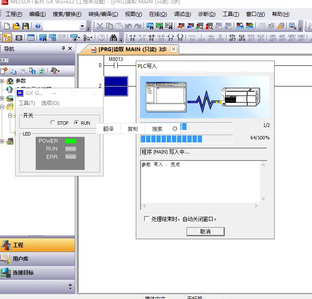
Task: Open the 调试(B) menu
Action: tap(183, 14)
